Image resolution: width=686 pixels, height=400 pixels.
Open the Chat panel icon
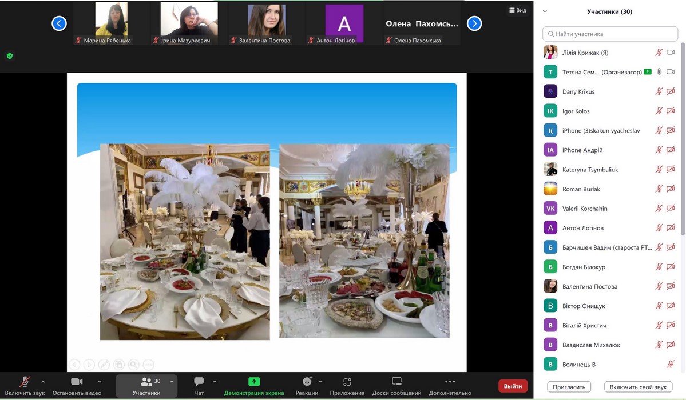point(199,382)
